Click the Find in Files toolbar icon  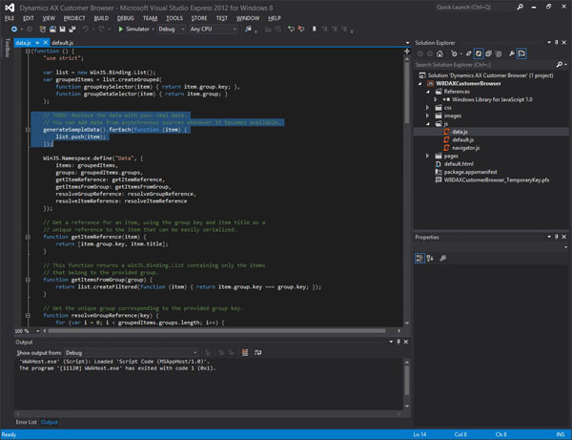248,29
